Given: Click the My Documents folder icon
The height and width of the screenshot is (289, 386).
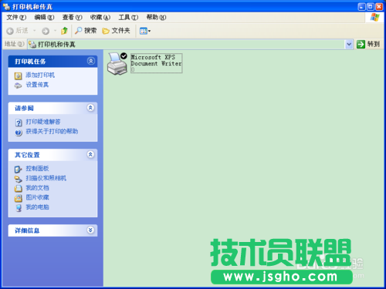Looking at the screenshot, I should pyautogui.click(x=19, y=189).
